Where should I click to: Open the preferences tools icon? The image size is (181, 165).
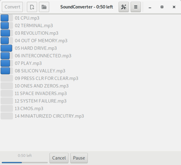pyautogui.click(x=124, y=7)
